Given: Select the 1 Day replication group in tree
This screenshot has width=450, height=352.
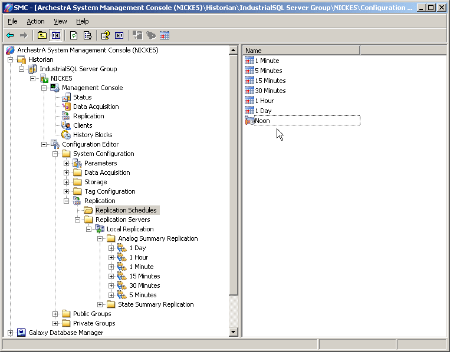Looking at the screenshot, I should 138,248.
